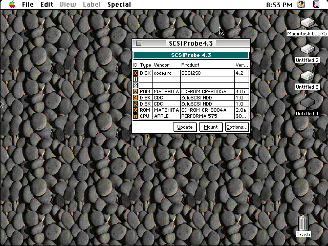
Task: Select ZuluSCSI HDD product for ID 5
Action: coord(208,104)
